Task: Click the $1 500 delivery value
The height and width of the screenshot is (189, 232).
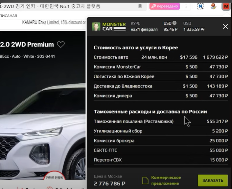Action: pos(190,86)
